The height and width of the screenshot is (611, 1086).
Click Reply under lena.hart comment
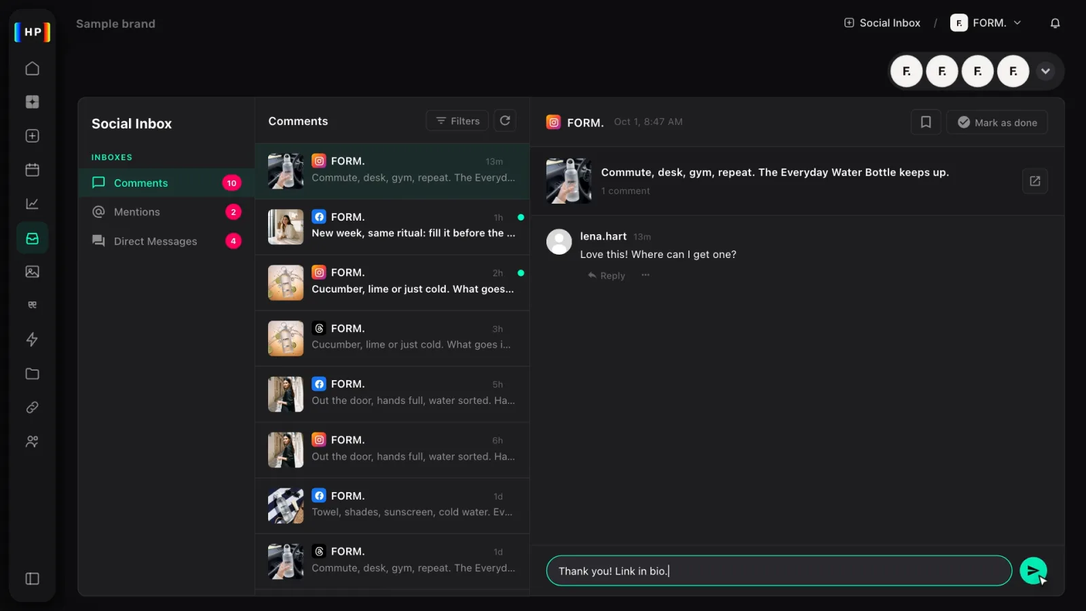click(x=607, y=276)
